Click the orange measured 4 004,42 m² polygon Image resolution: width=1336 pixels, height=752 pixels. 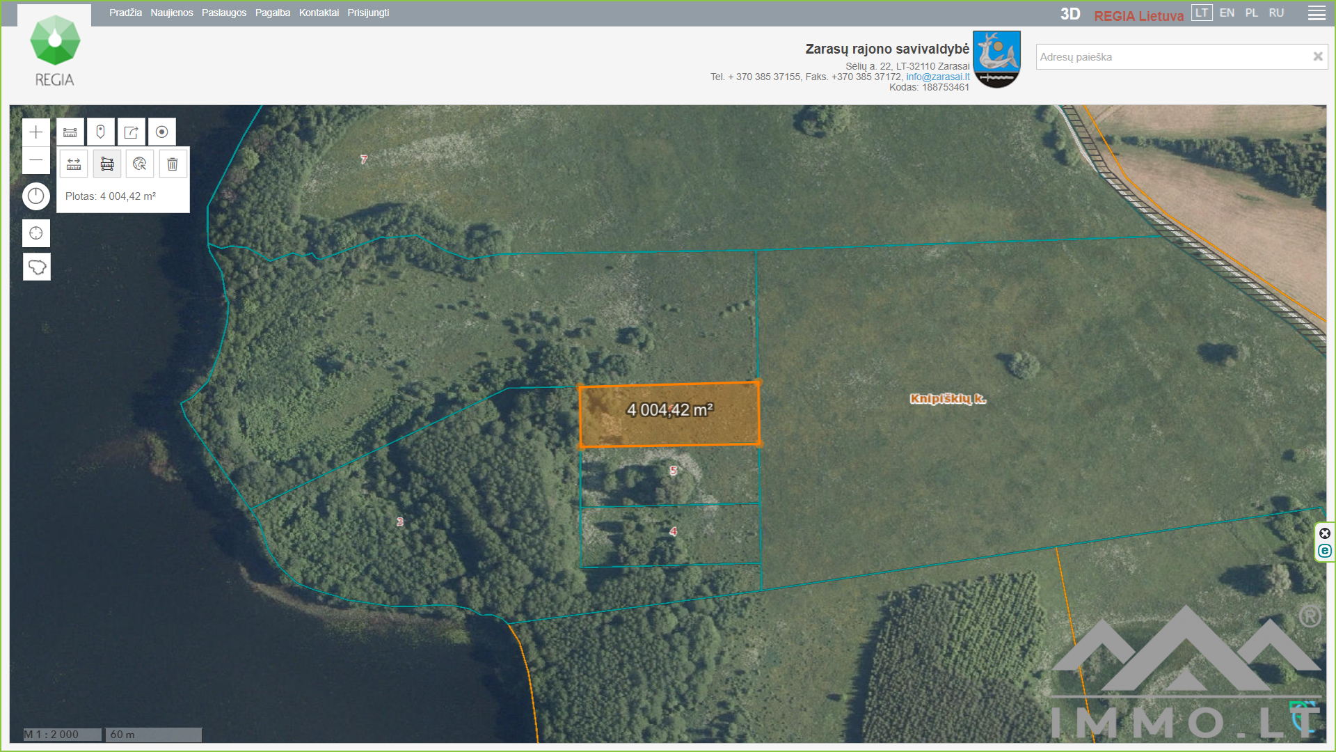coord(669,414)
